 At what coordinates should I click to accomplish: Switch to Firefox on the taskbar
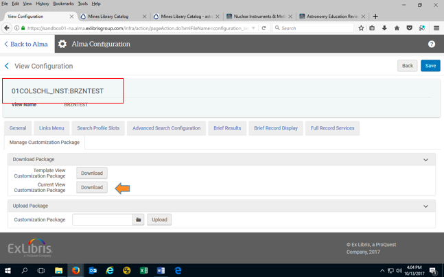tap(75, 271)
